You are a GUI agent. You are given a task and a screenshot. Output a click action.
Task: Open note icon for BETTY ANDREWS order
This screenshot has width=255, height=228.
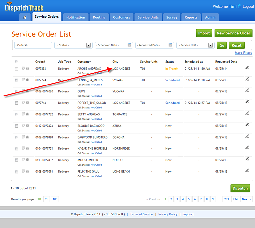[23, 114]
